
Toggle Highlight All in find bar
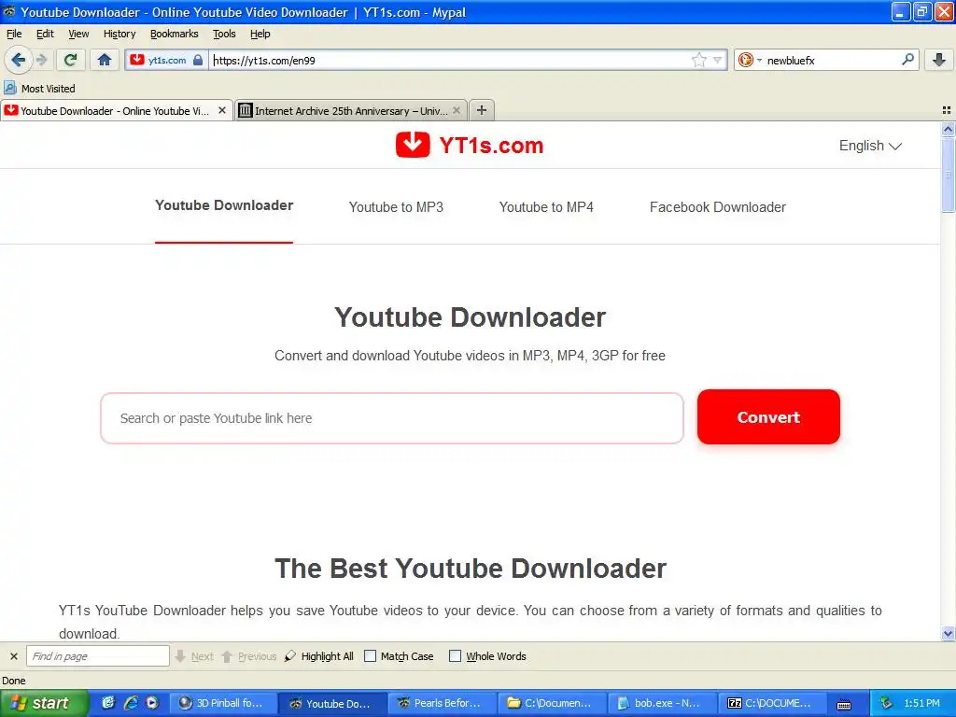coord(319,656)
